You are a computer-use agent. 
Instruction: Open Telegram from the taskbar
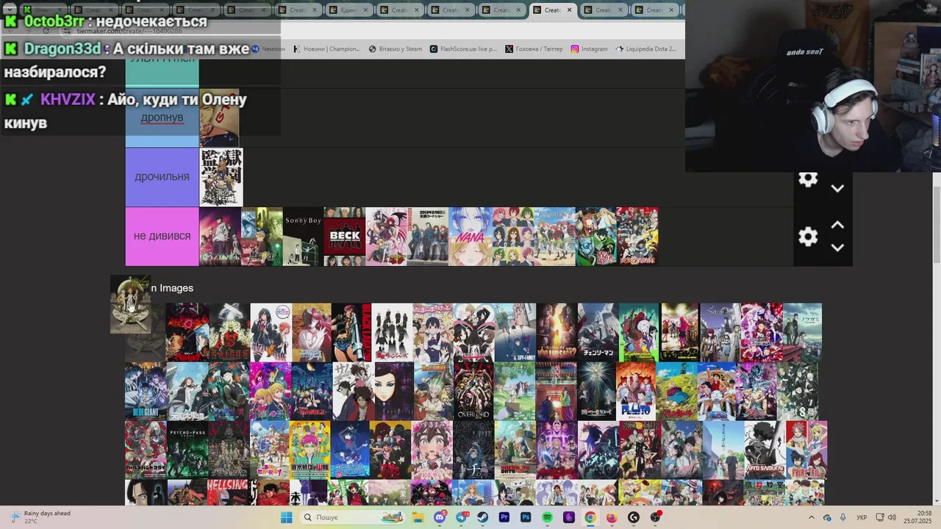pyautogui.click(x=462, y=517)
